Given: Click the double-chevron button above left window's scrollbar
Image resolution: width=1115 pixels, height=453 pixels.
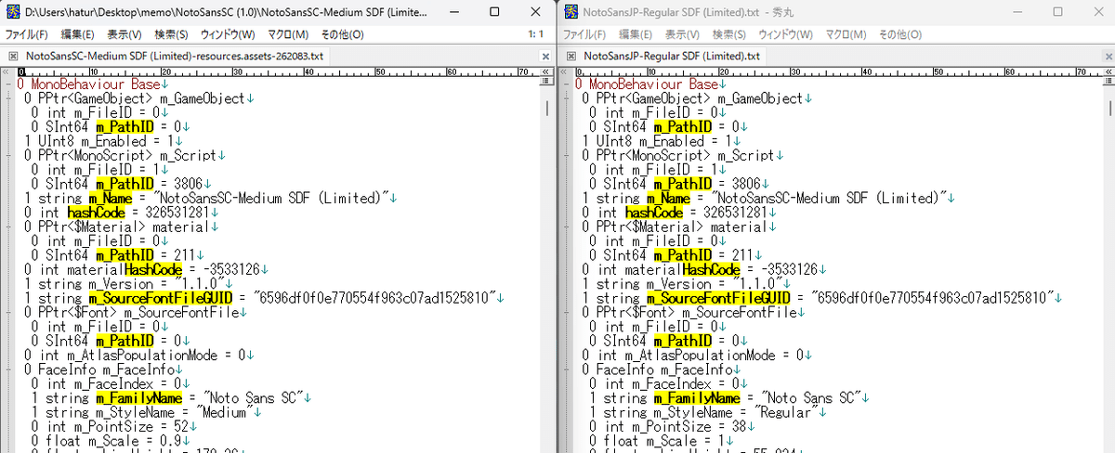Looking at the screenshot, I should click(547, 73).
